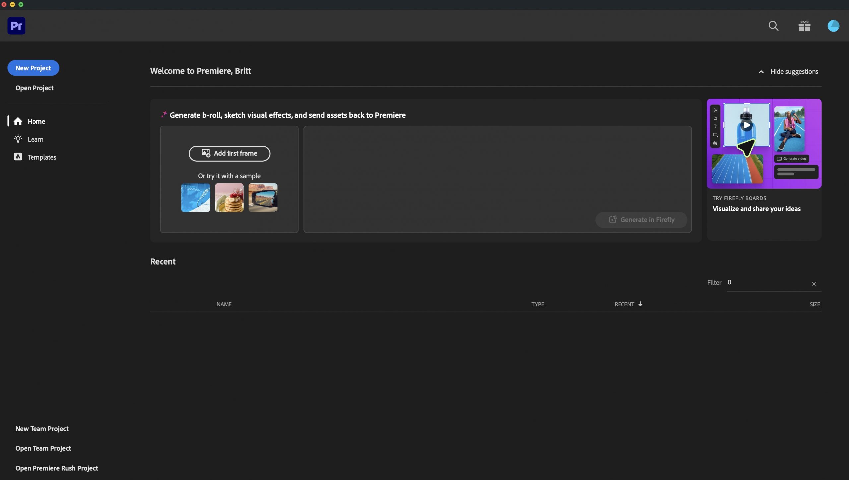Select the blue bridge sample thumbnail

196,198
